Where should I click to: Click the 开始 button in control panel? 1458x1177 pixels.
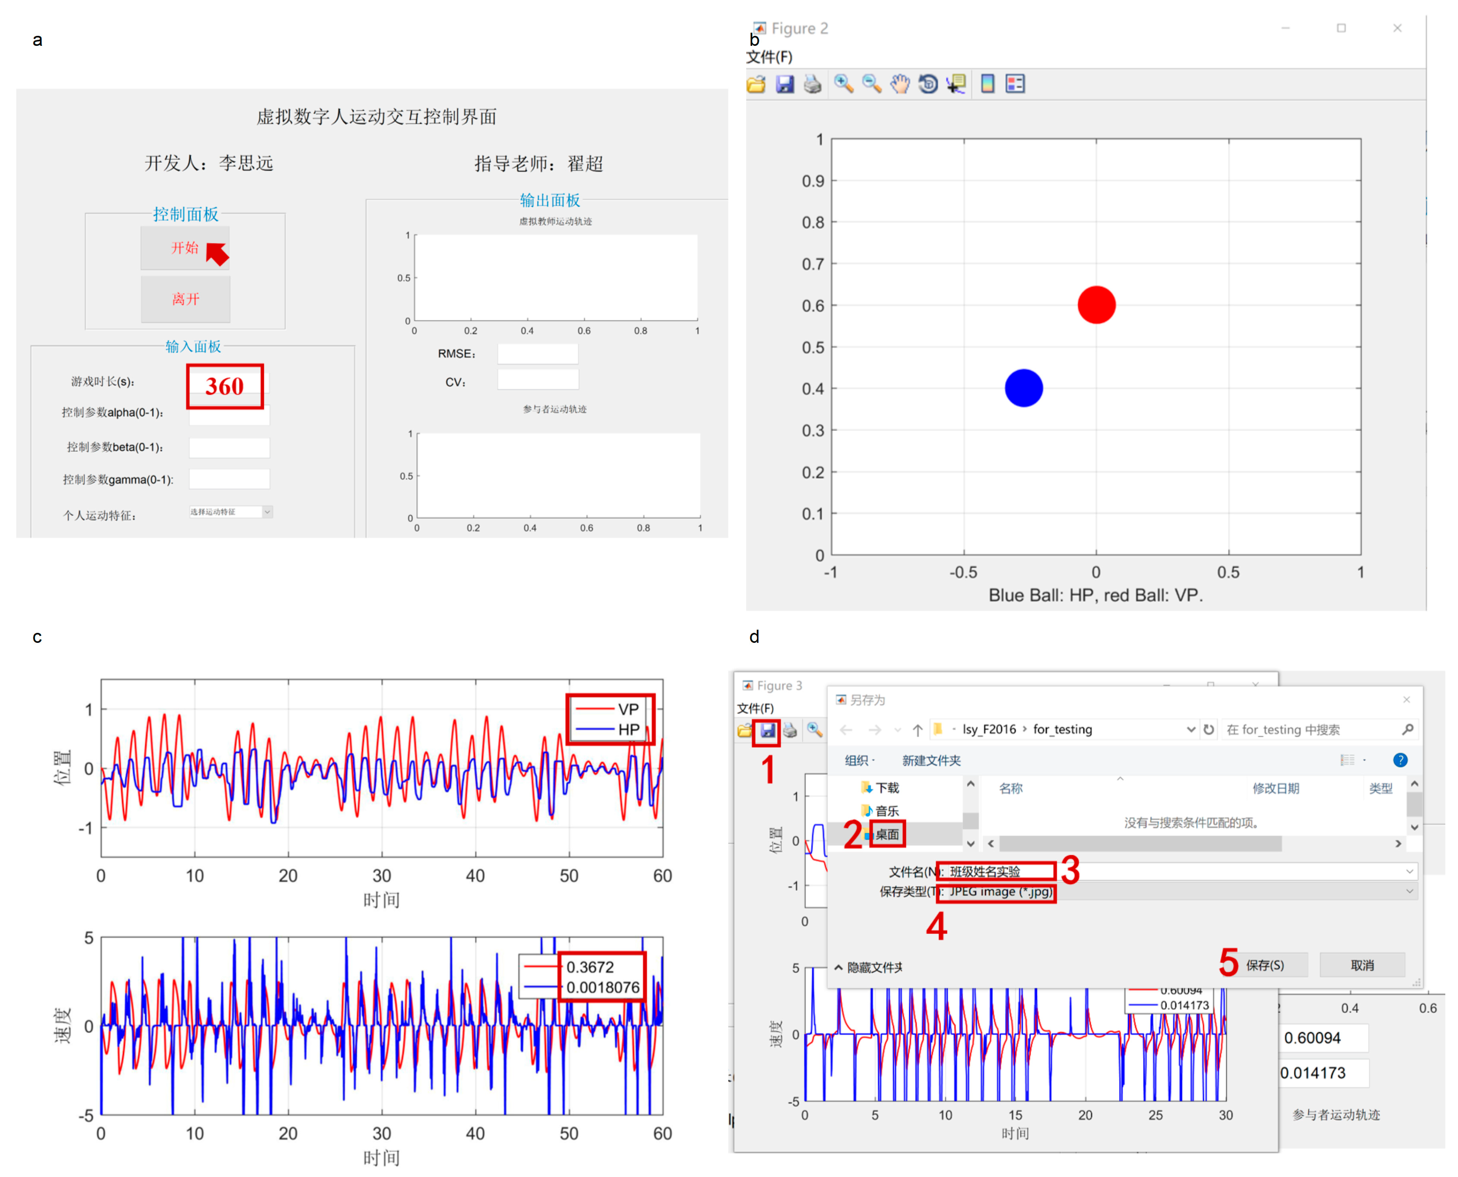pos(185,248)
